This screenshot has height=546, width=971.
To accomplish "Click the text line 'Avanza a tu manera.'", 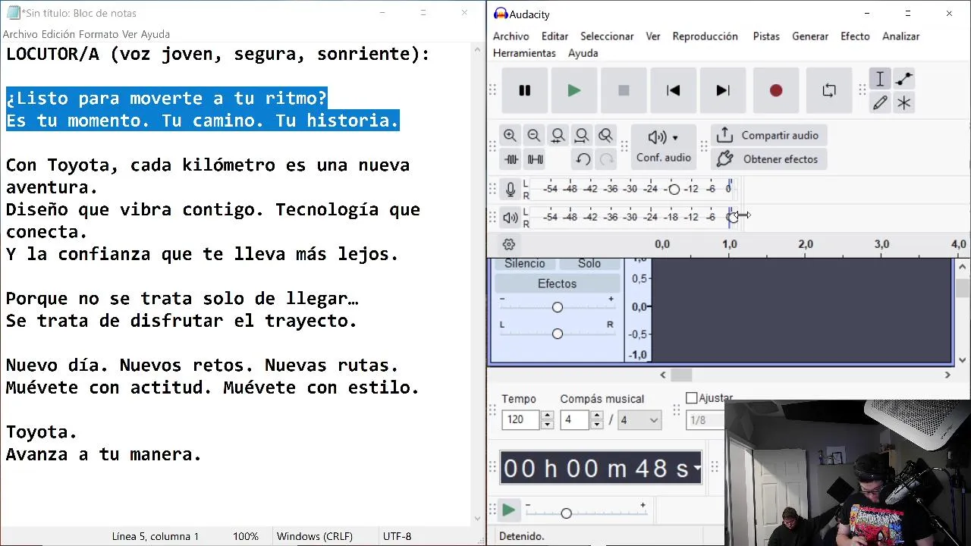I will coord(104,454).
